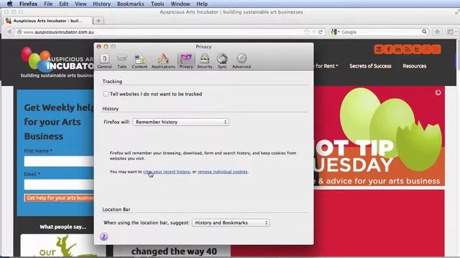Open the Edit menu
The image size is (460, 258).
point(64,4)
